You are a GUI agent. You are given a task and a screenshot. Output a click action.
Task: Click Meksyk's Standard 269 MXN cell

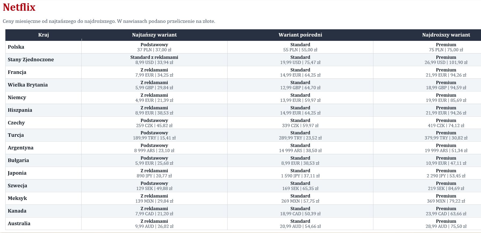300,198
